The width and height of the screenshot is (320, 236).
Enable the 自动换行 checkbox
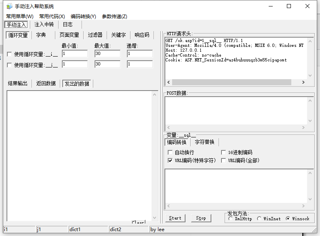pos(170,152)
